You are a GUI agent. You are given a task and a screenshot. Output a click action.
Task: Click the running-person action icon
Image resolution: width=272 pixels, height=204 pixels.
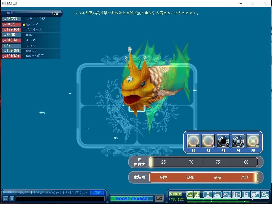(x=197, y=195)
